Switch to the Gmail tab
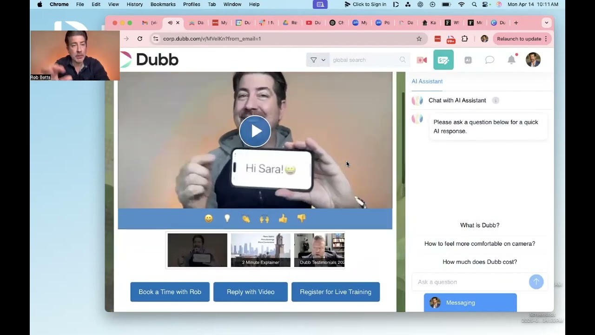Image resolution: width=595 pixels, height=335 pixels. click(x=150, y=22)
